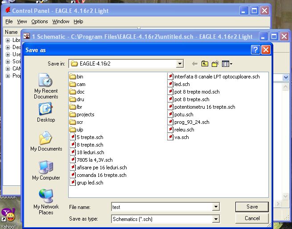Select led.sch file
292x229 pixels.
tap(179, 84)
